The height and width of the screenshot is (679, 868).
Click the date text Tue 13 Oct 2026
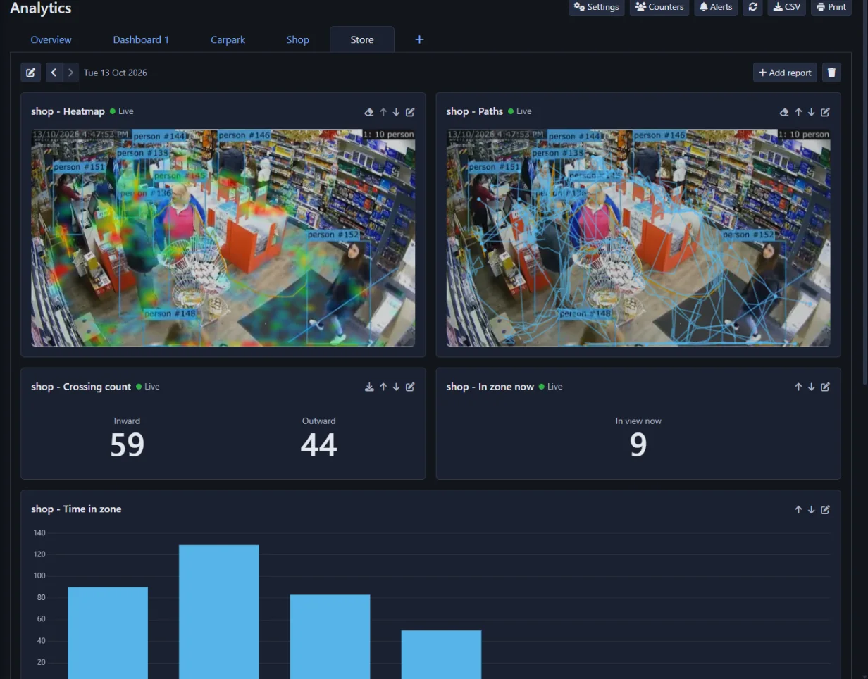click(x=115, y=73)
